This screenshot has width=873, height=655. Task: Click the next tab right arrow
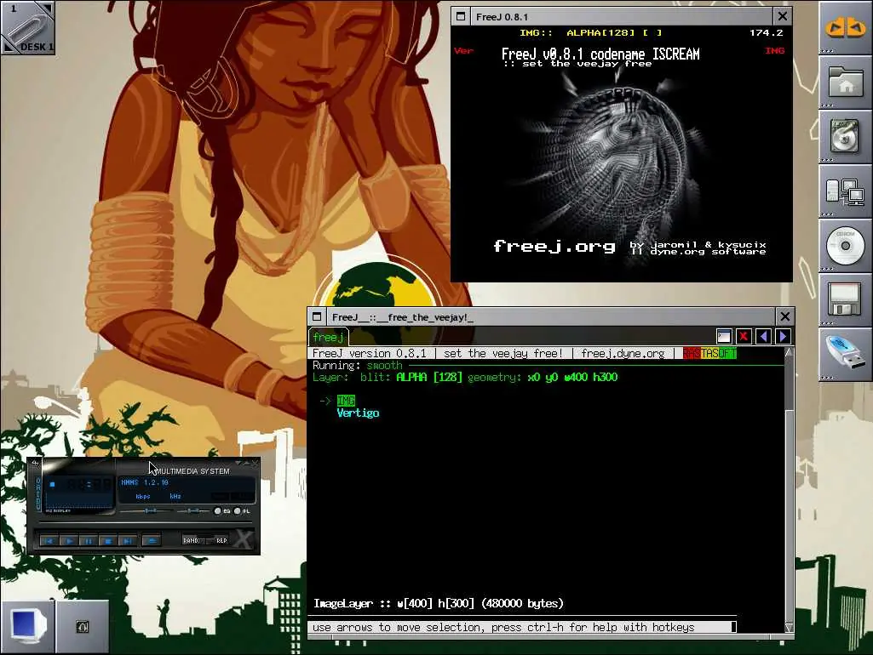(x=783, y=336)
